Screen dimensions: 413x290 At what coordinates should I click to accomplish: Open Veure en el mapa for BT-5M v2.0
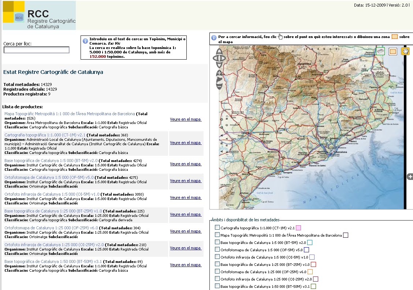pyautogui.click(x=186, y=164)
